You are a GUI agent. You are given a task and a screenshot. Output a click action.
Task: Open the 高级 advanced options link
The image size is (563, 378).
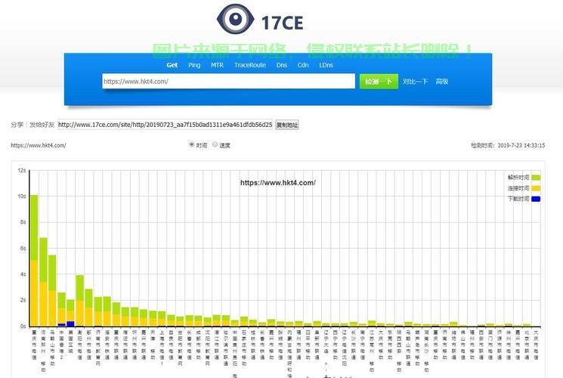(x=442, y=82)
